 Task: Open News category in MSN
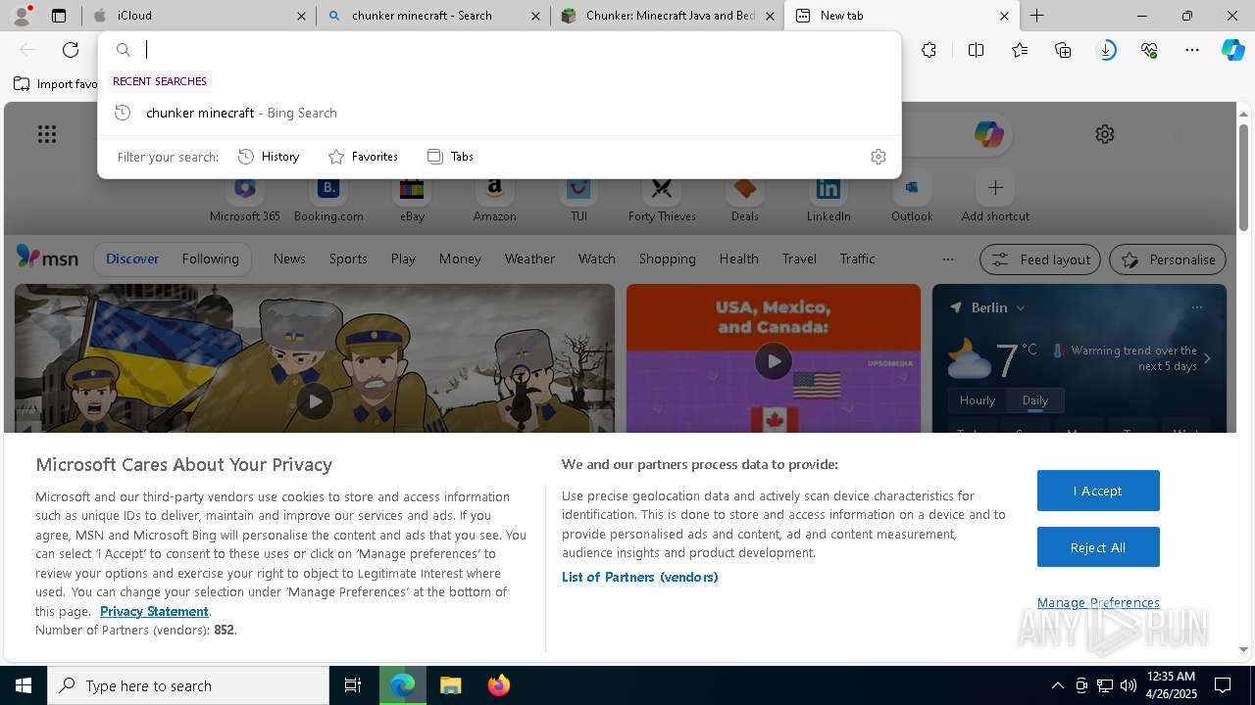tap(289, 259)
